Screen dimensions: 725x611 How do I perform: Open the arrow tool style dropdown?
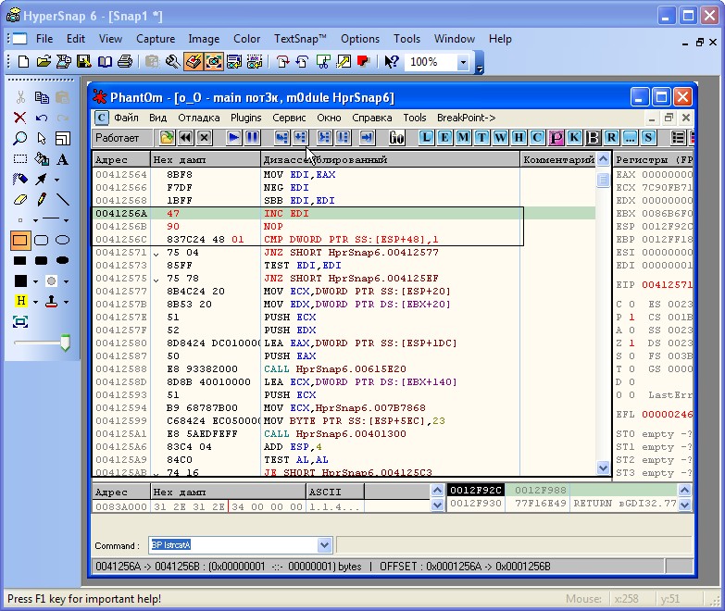(x=56, y=180)
